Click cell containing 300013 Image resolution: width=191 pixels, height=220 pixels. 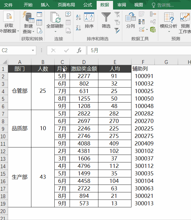(x=143, y=204)
